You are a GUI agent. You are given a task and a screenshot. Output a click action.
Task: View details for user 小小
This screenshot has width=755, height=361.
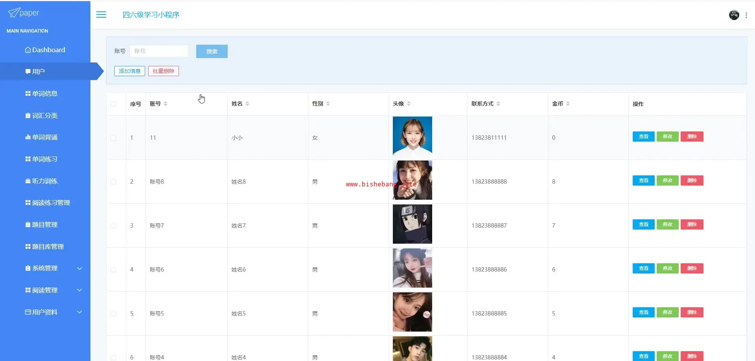(x=644, y=137)
